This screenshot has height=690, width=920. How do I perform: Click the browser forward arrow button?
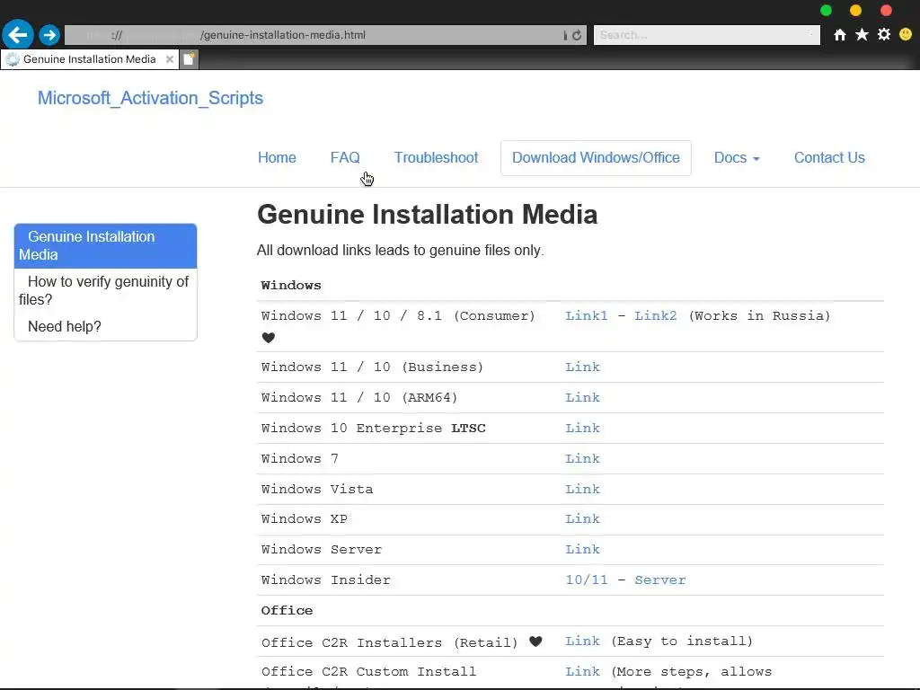tap(49, 35)
